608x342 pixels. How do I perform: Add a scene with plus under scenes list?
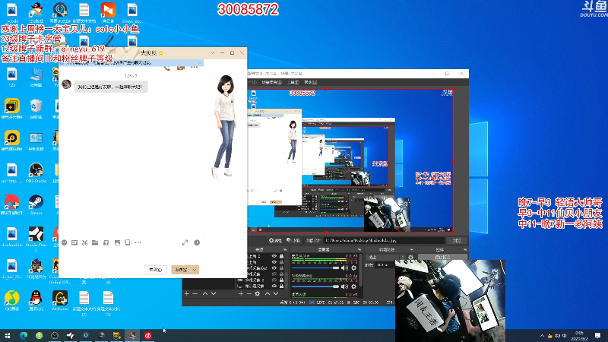point(186,294)
